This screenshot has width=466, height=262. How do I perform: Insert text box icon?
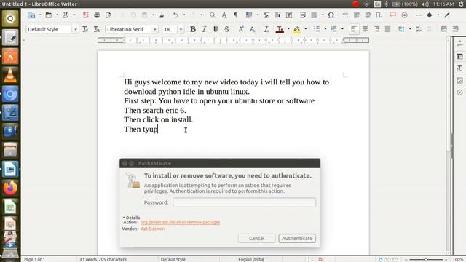click(289, 15)
